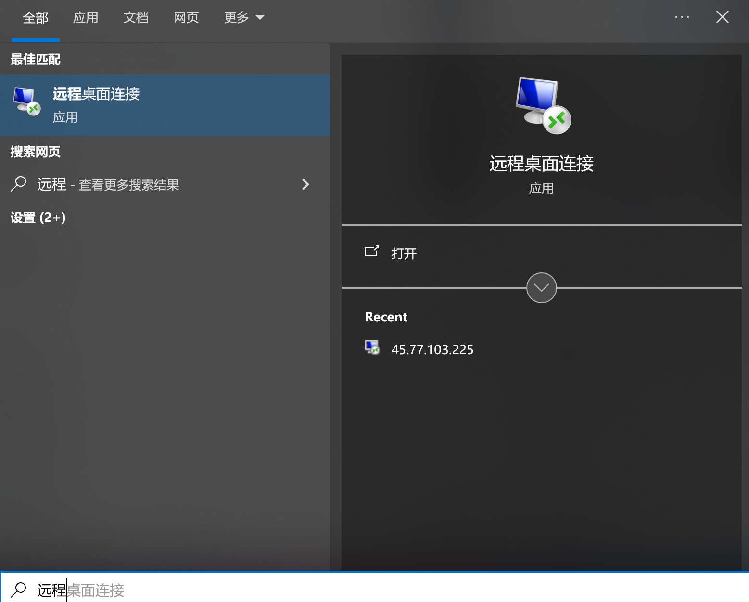Click the web search magnifier icon

[18, 184]
